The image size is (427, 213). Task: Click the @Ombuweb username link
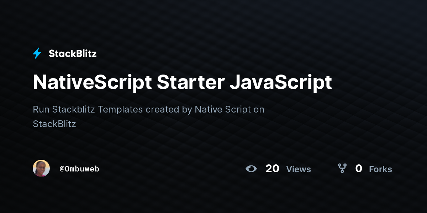[x=80, y=169]
